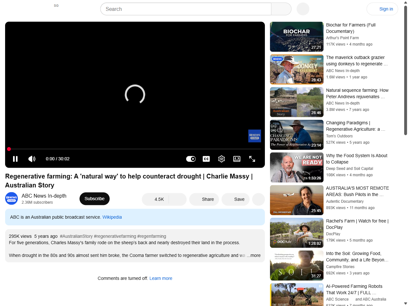Open the #regenerativefarming hashtag
The image size is (408, 306).
click(115, 236)
